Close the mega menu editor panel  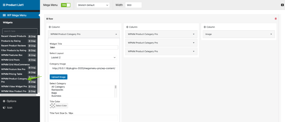tap(282, 5)
